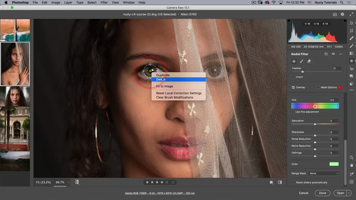Set rating with the fifth star
The height and width of the screenshot is (200, 356).
tap(167, 182)
